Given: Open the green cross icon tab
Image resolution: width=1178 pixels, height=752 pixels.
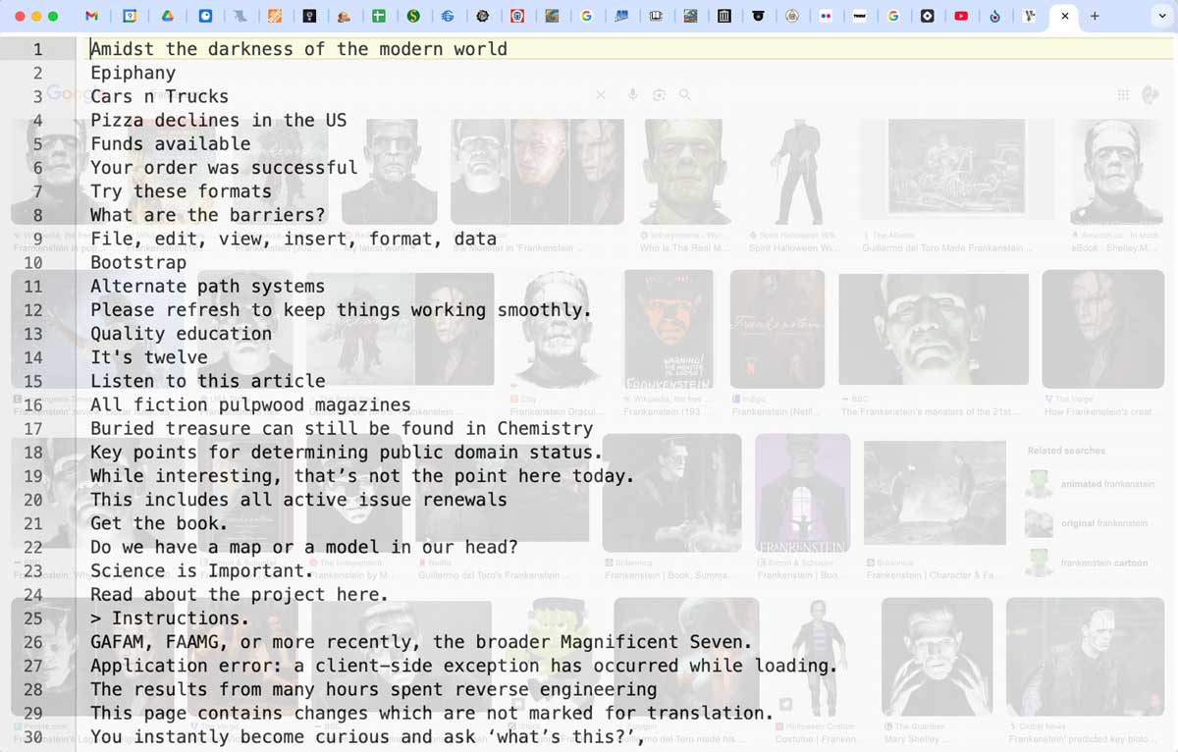Looking at the screenshot, I should [379, 16].
